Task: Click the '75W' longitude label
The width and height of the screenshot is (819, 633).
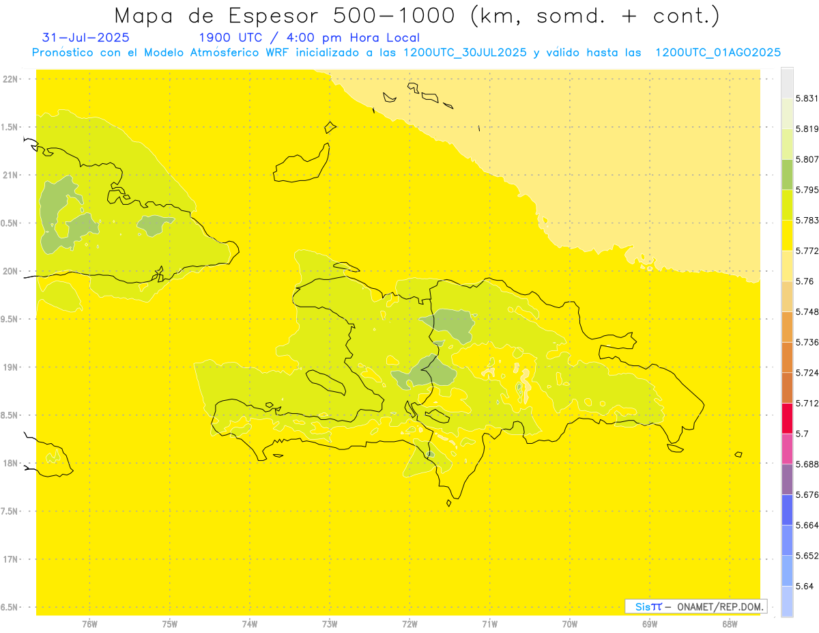Action: point(169,624)
